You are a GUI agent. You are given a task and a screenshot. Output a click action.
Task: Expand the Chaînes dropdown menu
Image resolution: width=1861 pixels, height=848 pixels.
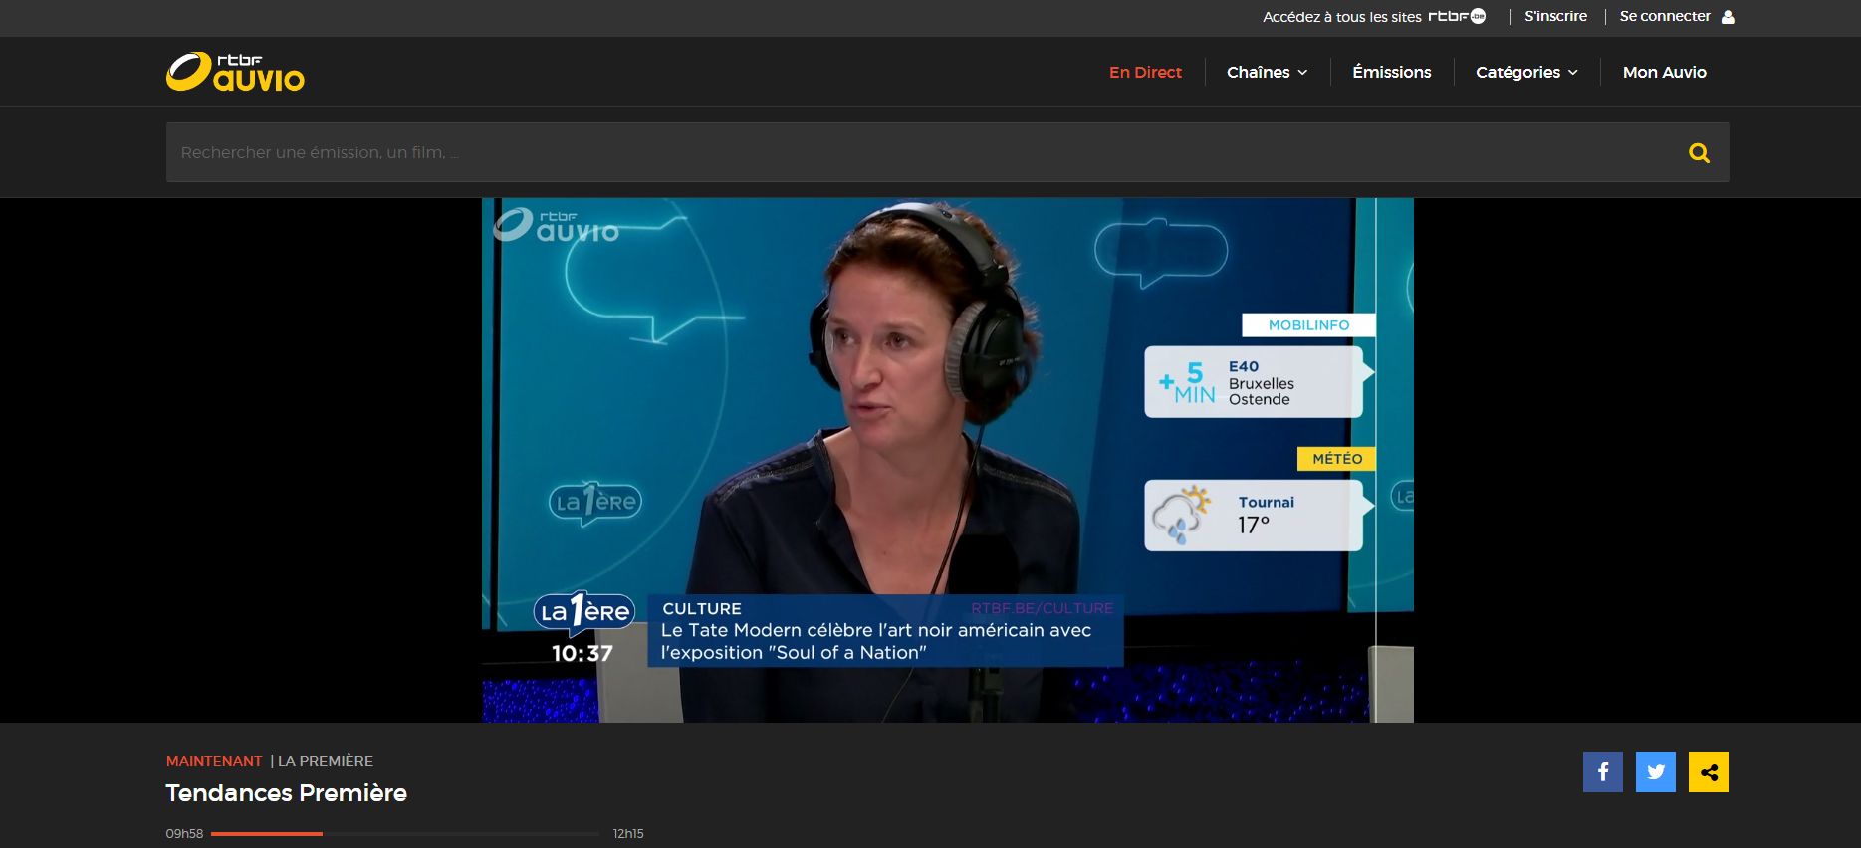1267,72
